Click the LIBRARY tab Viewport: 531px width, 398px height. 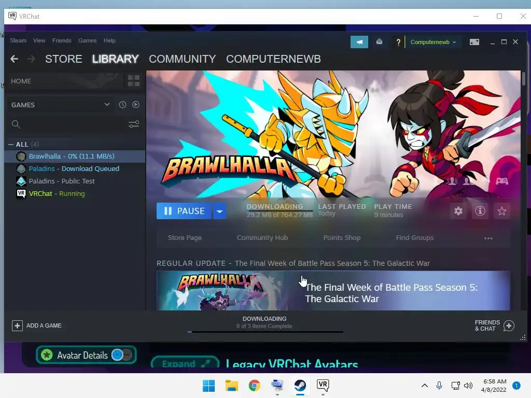point(116,59)
